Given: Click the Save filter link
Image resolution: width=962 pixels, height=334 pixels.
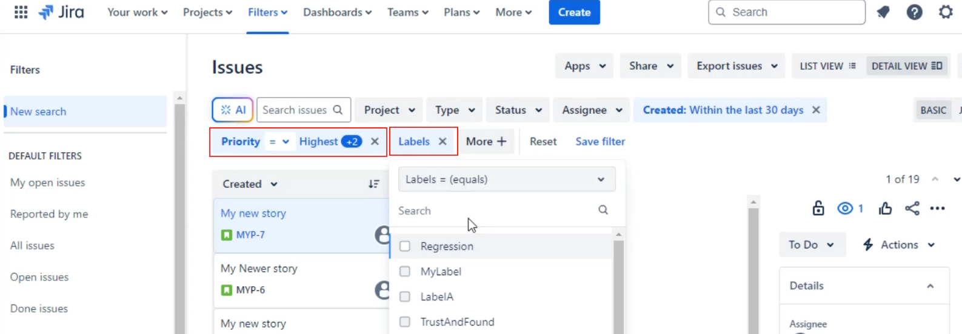Looking at the screenshot, I should [600, 141].
